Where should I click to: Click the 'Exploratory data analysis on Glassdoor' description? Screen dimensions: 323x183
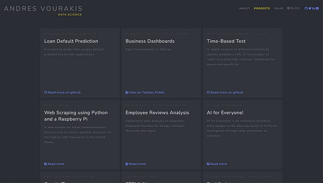[156, 126]
